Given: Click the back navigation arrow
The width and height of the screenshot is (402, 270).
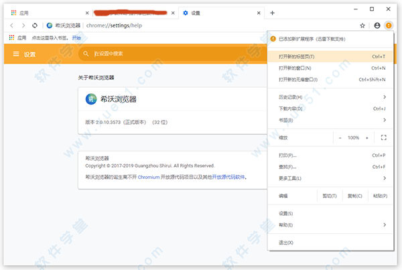Looking at the screenshot, I should point(11,25).
